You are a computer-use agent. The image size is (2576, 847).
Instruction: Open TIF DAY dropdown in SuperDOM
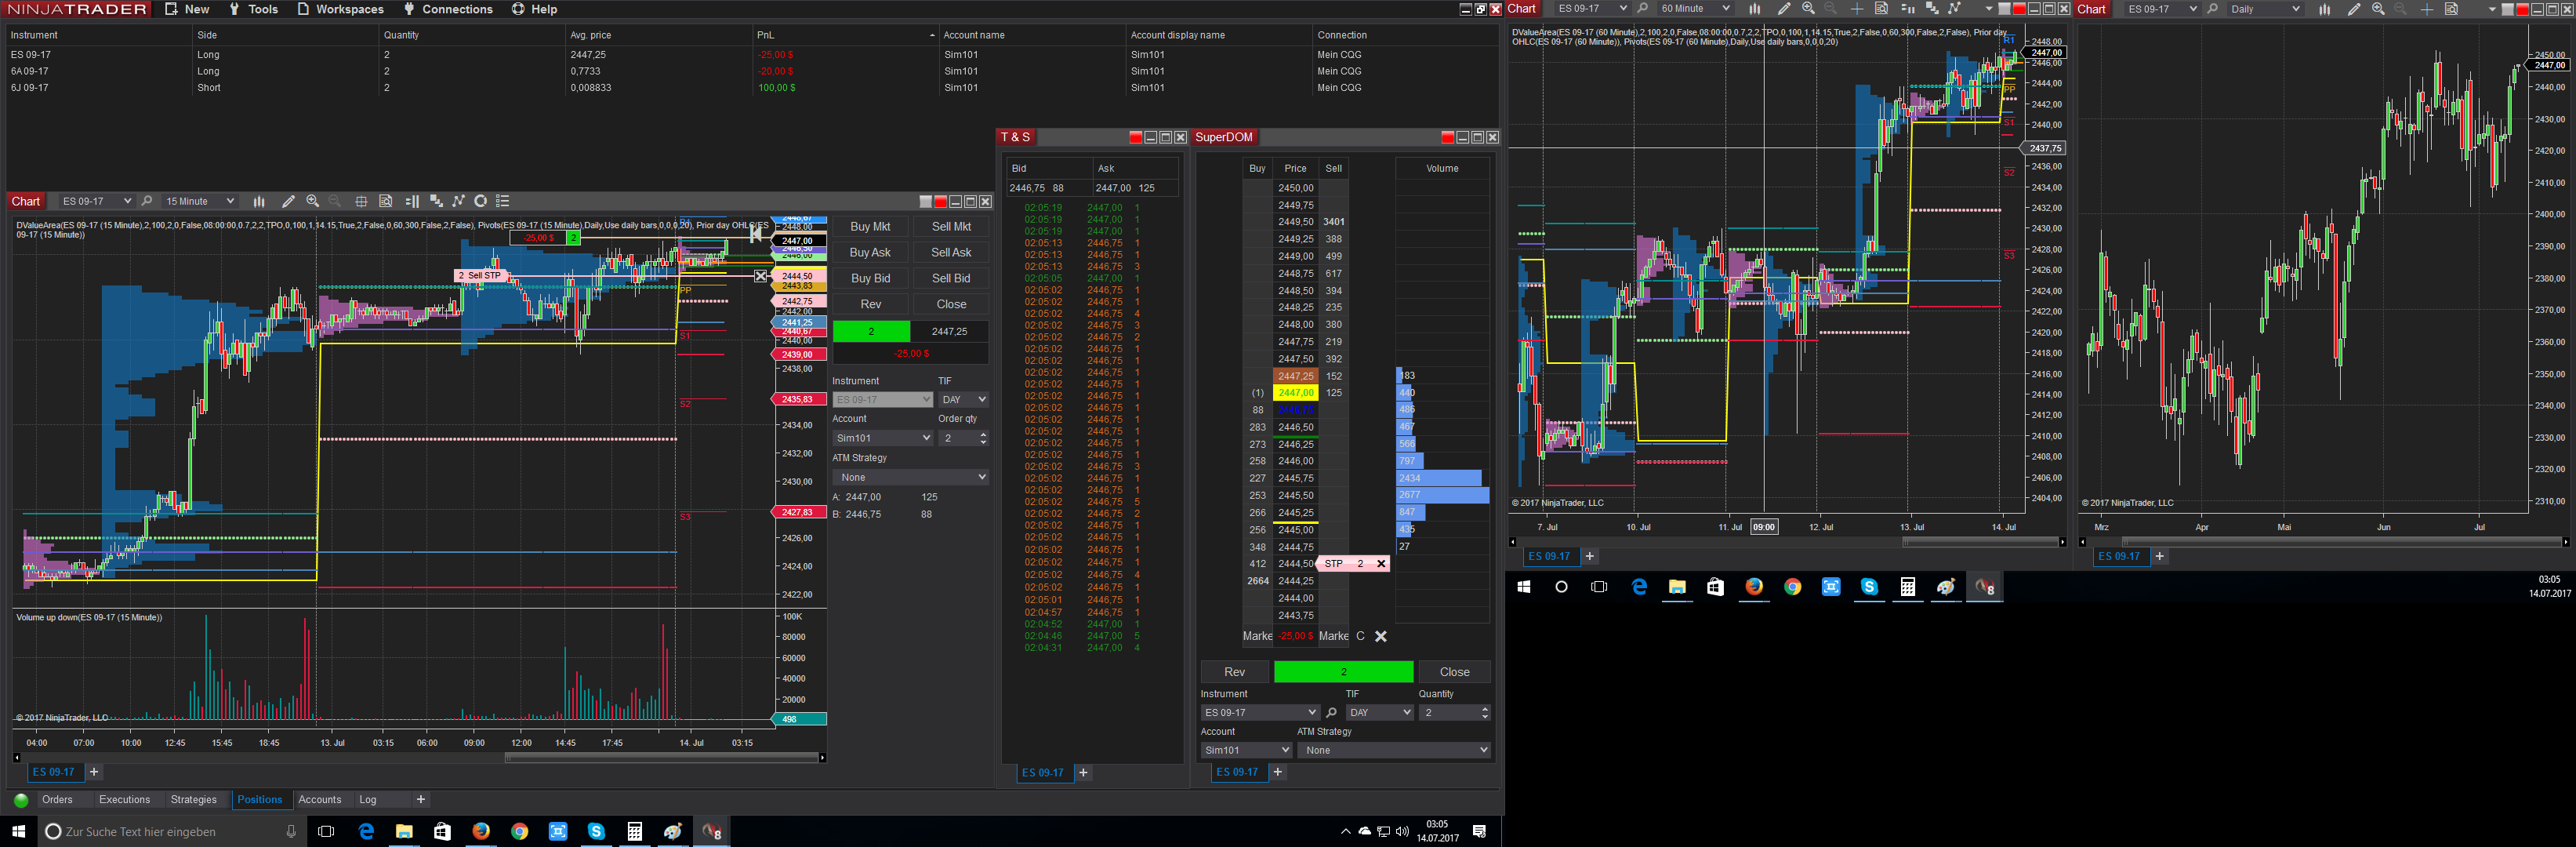coord(1379,713)
